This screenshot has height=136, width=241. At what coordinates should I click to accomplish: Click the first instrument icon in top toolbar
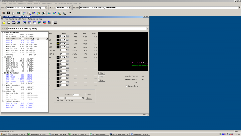click(x=3, y=13)
